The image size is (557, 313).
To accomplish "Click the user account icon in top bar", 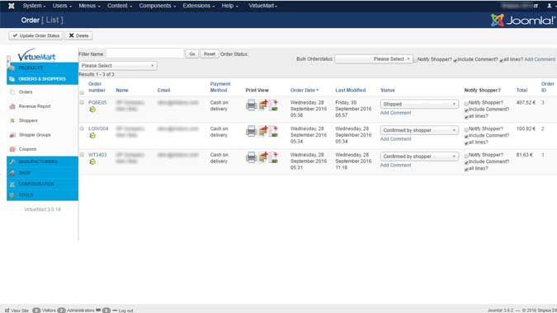I will click(550, 6).
